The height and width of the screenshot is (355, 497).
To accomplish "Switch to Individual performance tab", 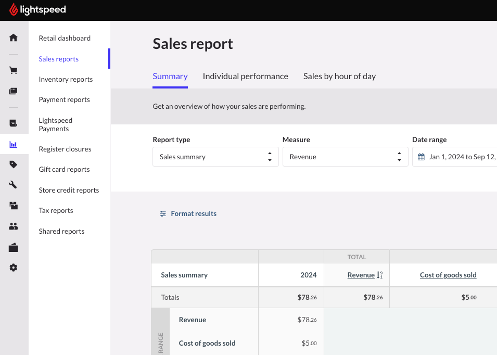I will (245, 77).
